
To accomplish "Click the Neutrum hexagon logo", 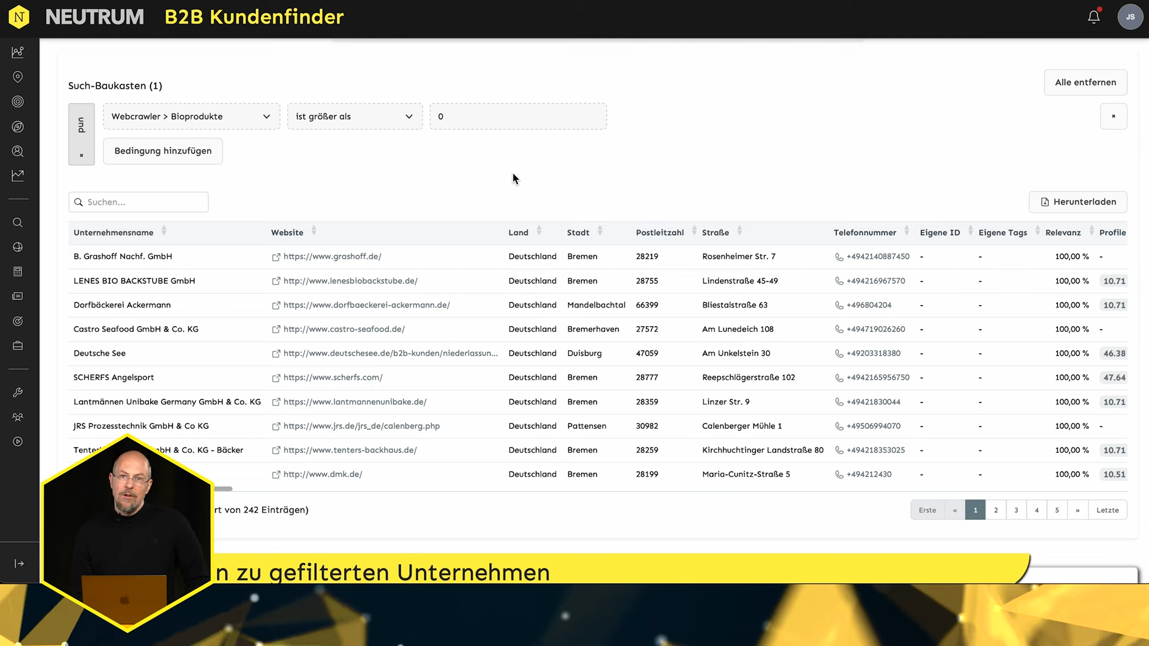I will point(19,17).
